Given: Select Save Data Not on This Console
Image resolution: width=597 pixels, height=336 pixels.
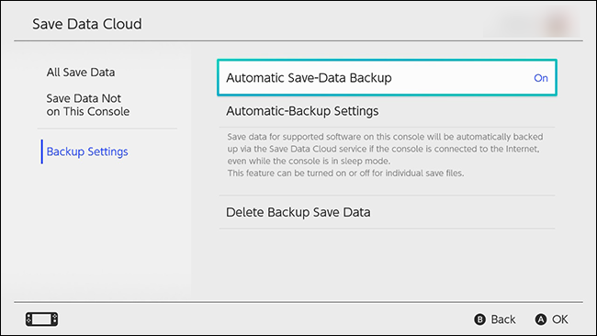Looking at the screenshot, I should coord(88,105).
